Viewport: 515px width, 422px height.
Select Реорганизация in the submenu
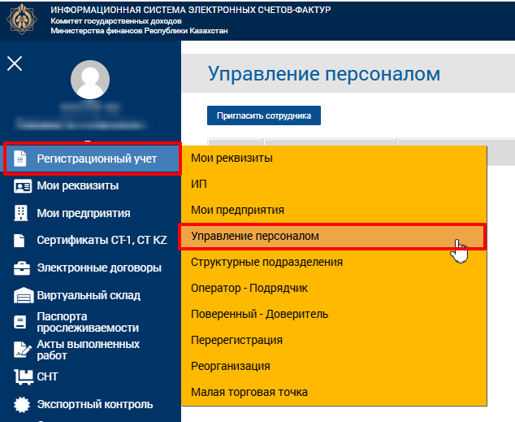(334, 366)
